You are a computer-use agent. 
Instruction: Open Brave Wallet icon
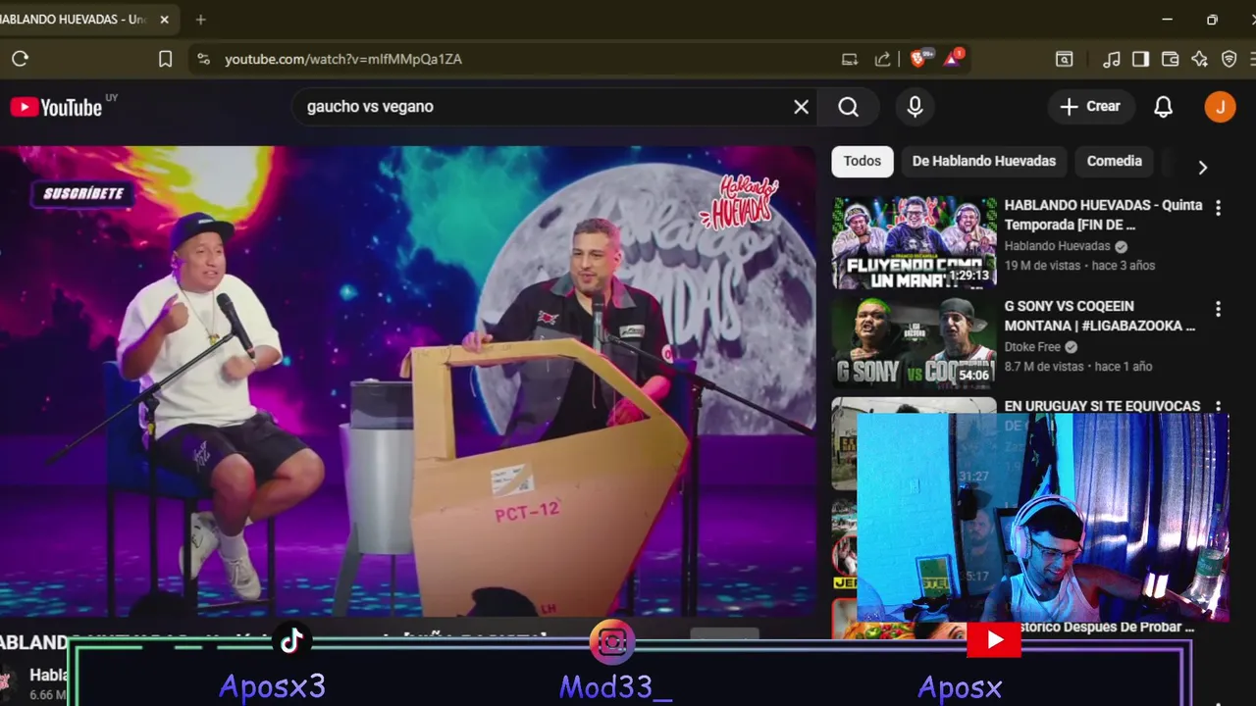click(x=1170, y=59)
